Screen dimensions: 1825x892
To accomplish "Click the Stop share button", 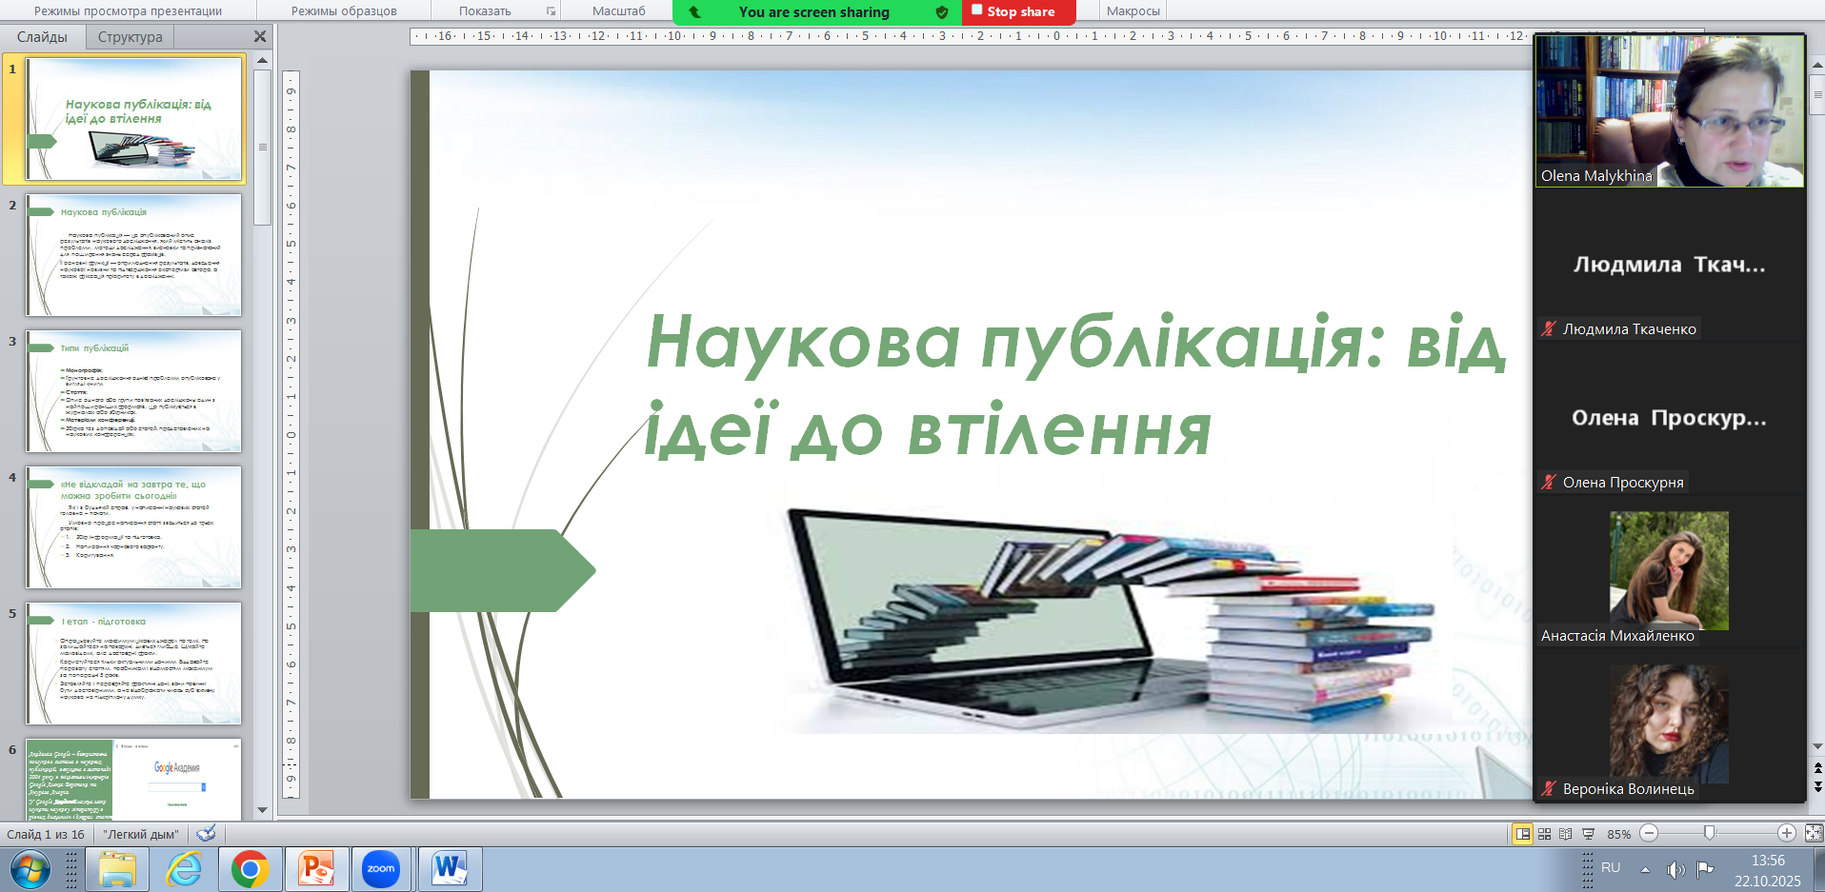I will pyautogui.click(x=1018, y=12).
